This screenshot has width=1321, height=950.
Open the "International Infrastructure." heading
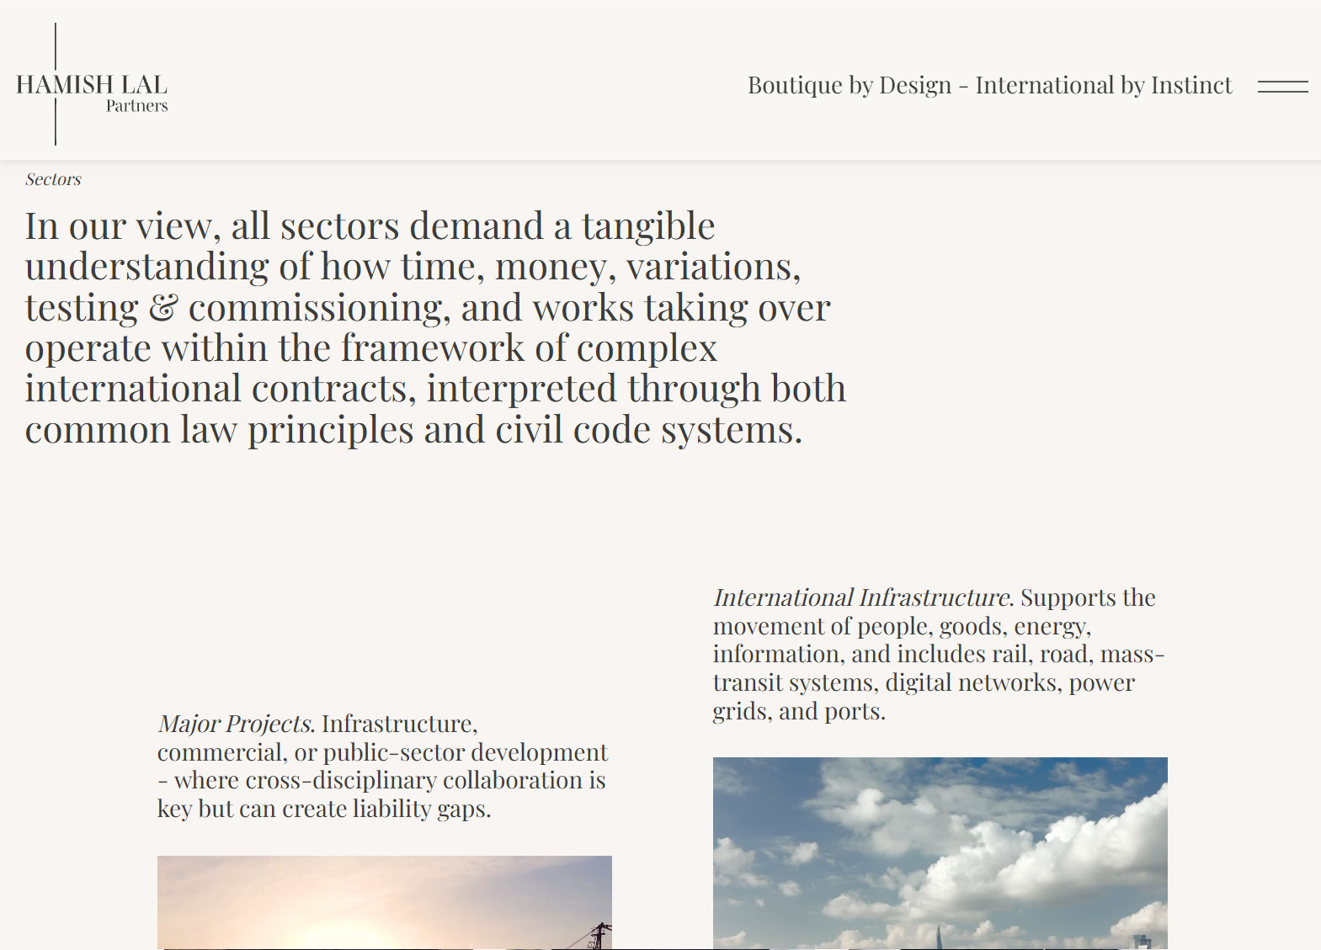(863, 597)
